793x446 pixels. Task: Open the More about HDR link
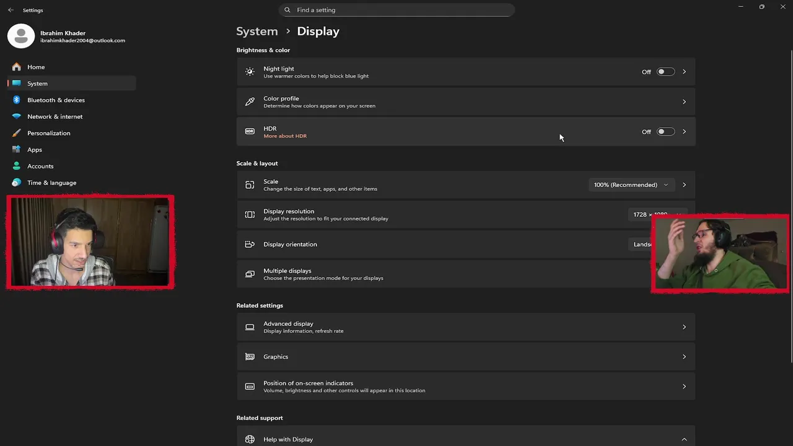(x=285, y=136)
